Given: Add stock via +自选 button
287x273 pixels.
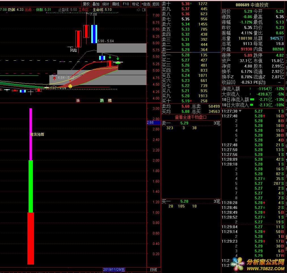Looking at the screenshot, I should click(x=146, y=4).
